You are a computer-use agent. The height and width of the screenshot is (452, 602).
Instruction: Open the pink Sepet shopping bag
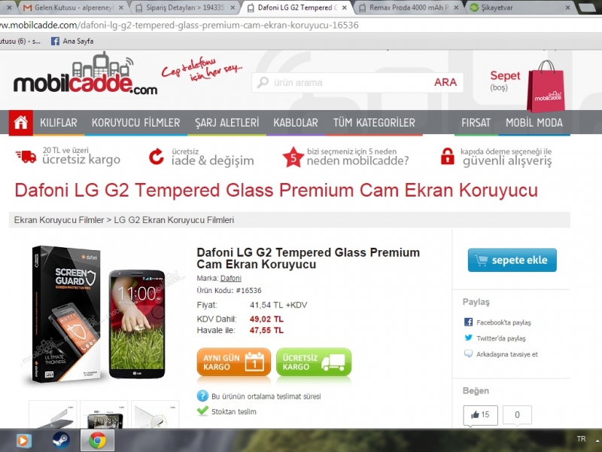tap(545, 87)
